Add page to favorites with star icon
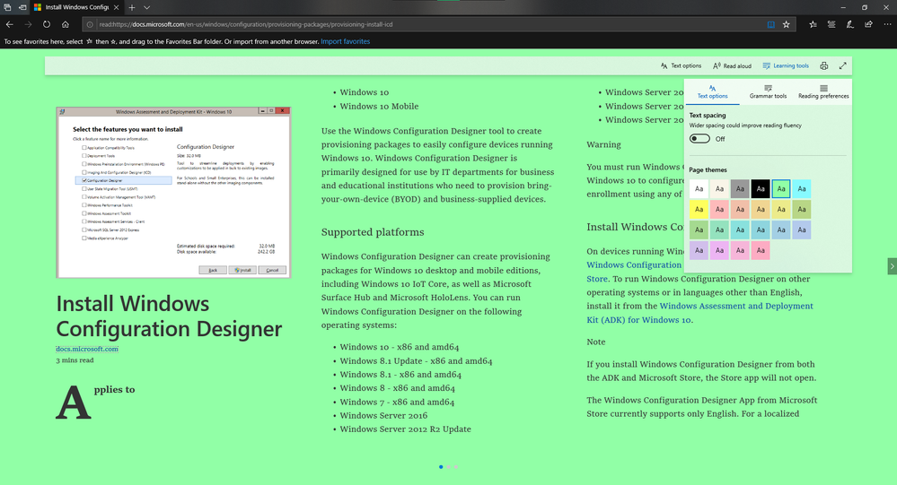The height and width of the screenshot is (485, 897). click(x=786, y=24)
